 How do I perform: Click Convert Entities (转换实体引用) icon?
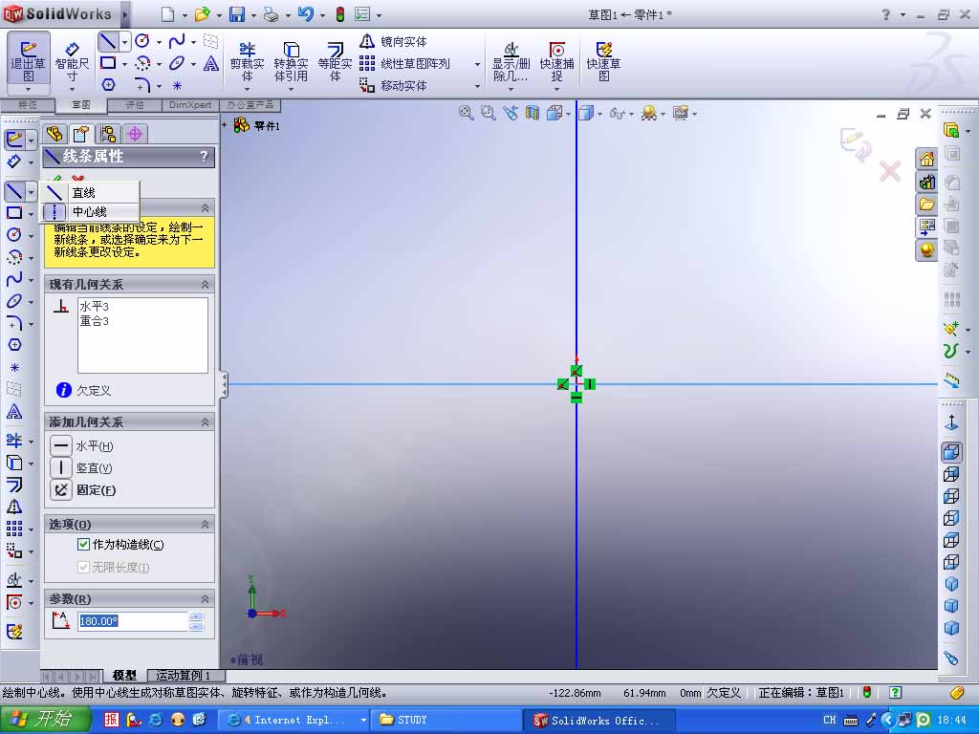click(291, 61)
